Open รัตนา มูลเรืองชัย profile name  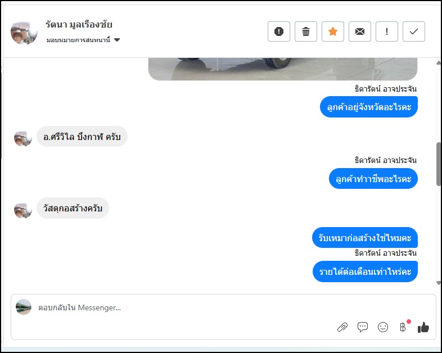[79, 25]
